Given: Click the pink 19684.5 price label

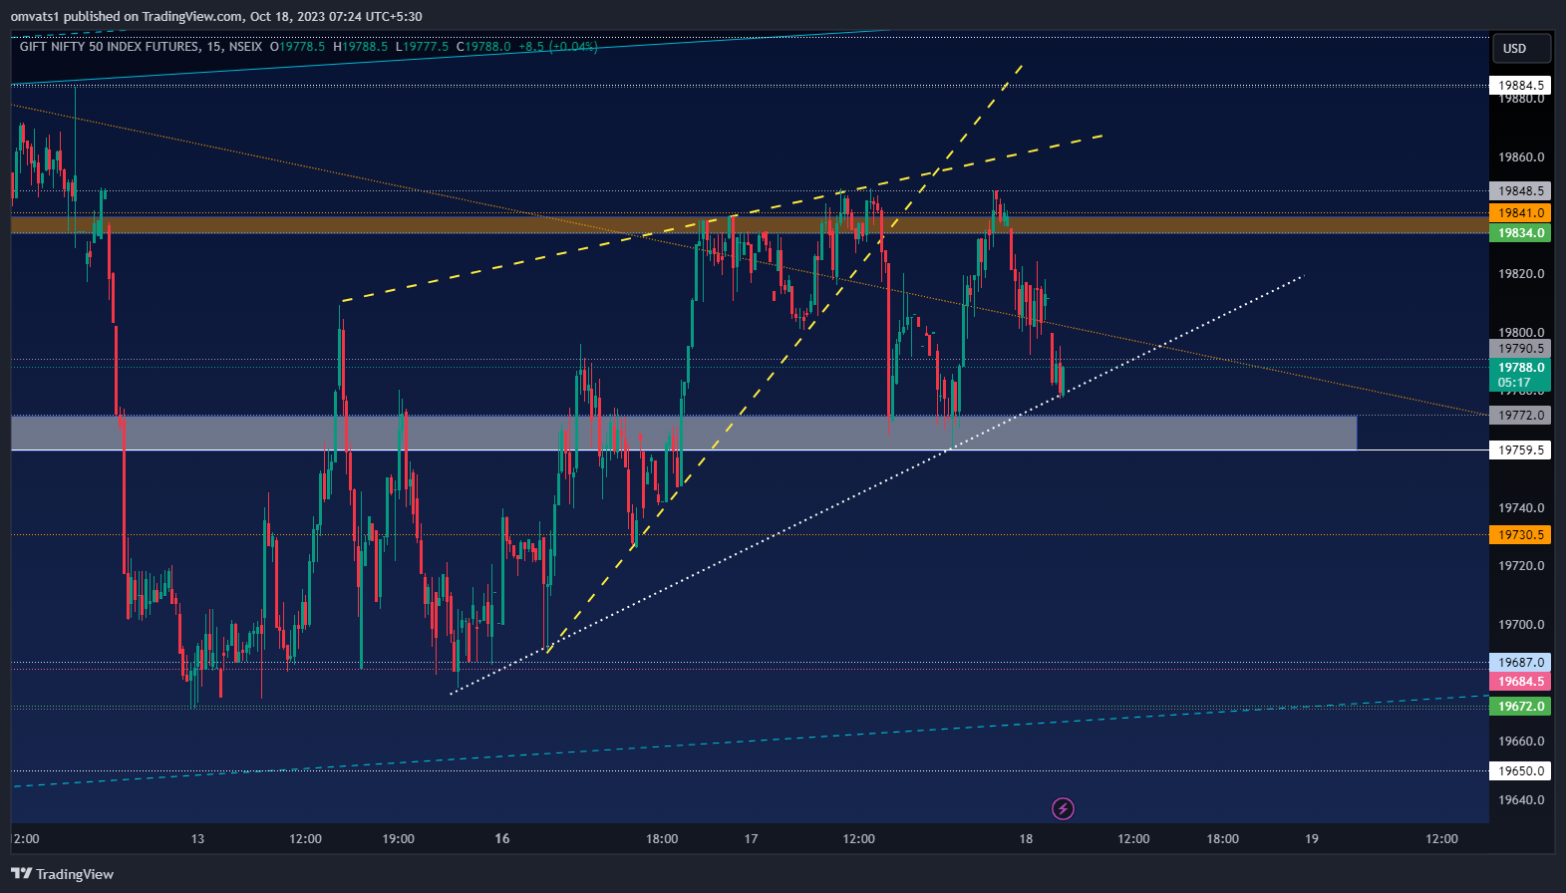Looking at the screenshot, I should point(1520,682).
